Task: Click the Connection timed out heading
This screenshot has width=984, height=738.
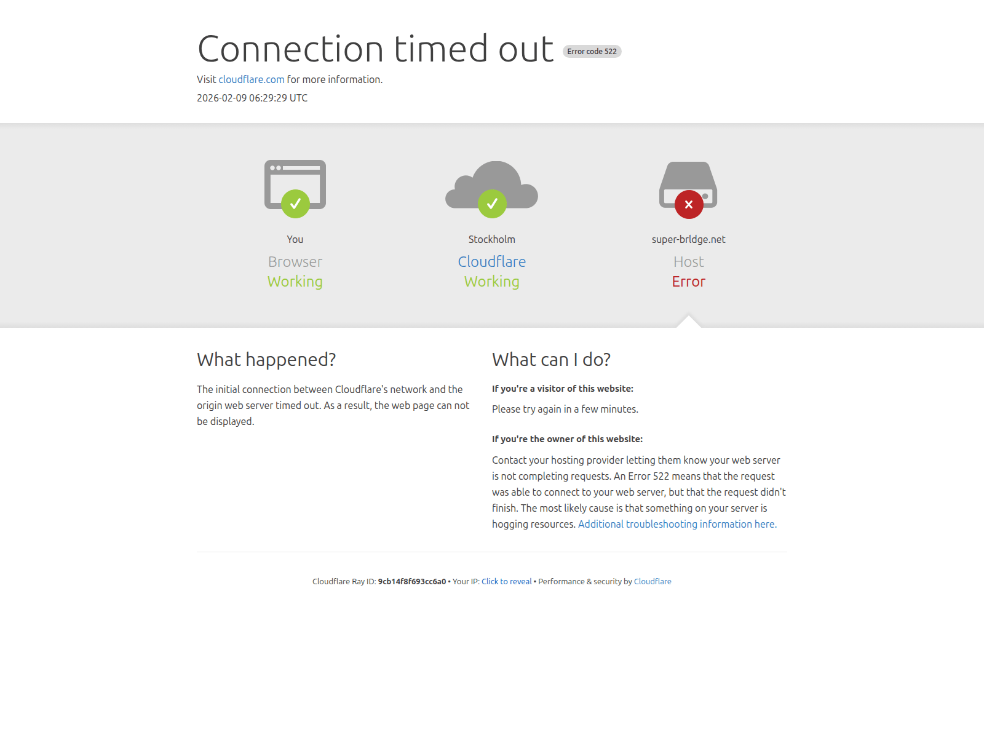Action: (x=376, y=49)
